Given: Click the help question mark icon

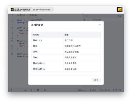Looking at the screenshot, I should pyautogui.click(x=45, y=90).
